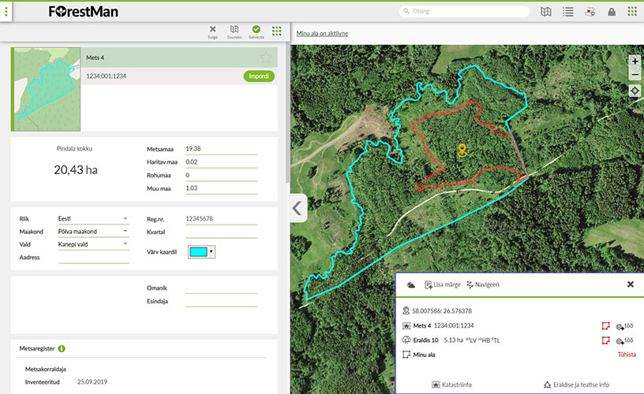Collapse the left panel with chevron arrow

click(297, 208)
